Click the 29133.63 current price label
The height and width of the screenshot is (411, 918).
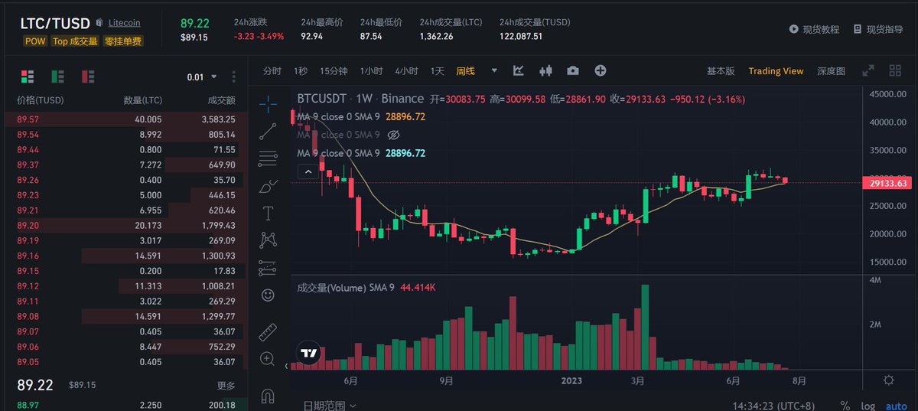point(889,183)
